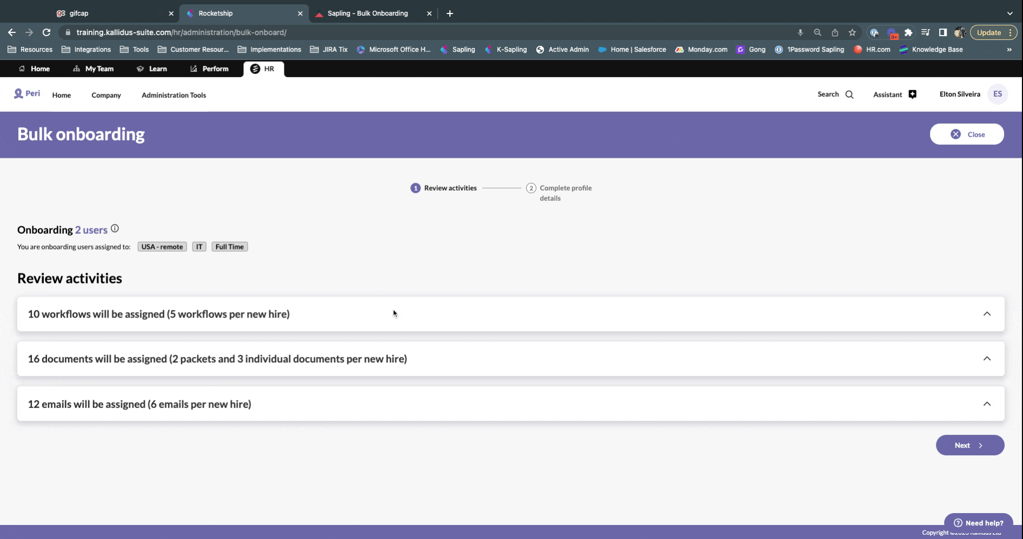The width and height of the screenshot is (1023, 539).
Task: Open the Learn section icon
Action: 140,69
